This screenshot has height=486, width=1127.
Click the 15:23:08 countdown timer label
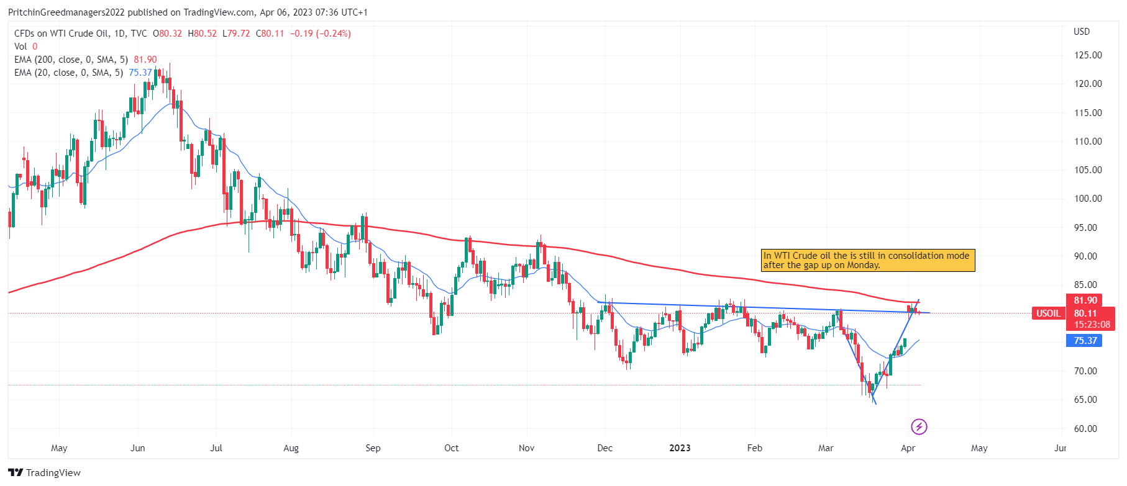[1092, 325]
